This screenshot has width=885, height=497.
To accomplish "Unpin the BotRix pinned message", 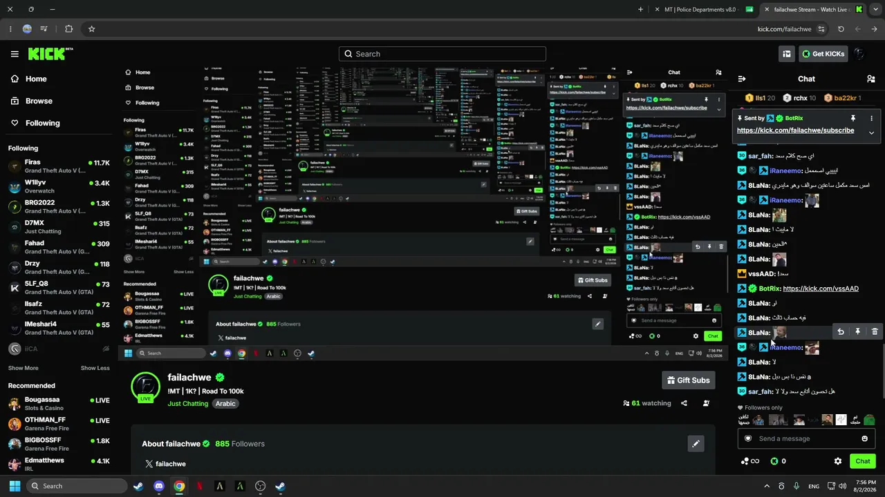I will (x=853, y=118).
